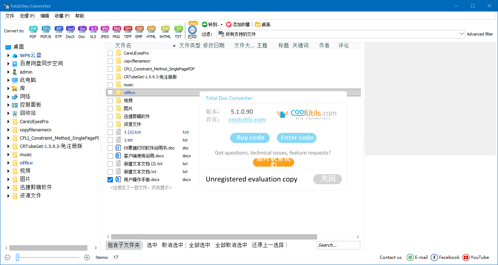Expand WPS云盘 tree node

coord(8,55)
